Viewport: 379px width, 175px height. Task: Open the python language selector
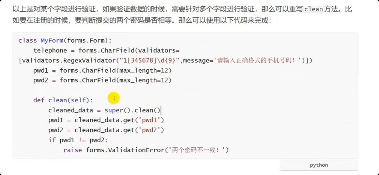319,165
